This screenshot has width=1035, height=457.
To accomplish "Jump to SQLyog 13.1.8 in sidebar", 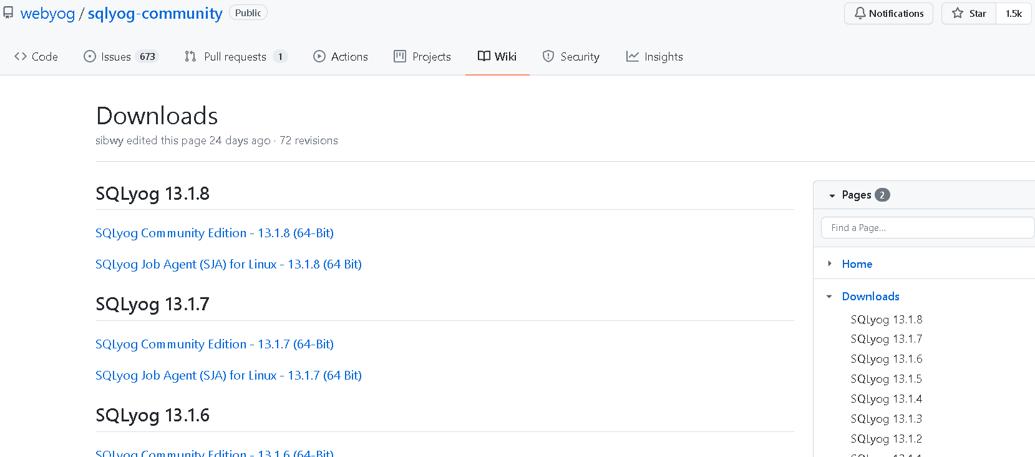I will pyautogui.click(x=887, y=320).
